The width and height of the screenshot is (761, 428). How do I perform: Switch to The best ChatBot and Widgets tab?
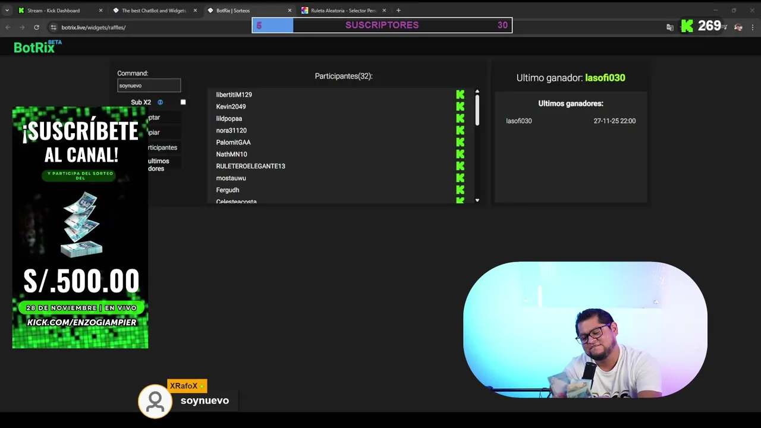[x=154, y=10]
